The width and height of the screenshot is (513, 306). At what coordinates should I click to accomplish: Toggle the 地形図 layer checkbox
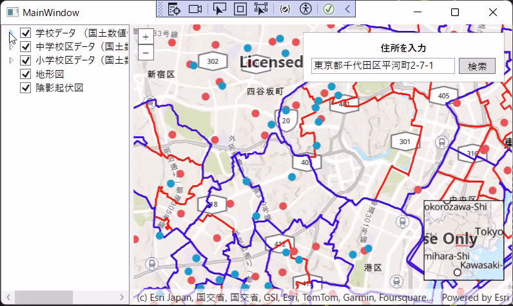pos(26,74)
